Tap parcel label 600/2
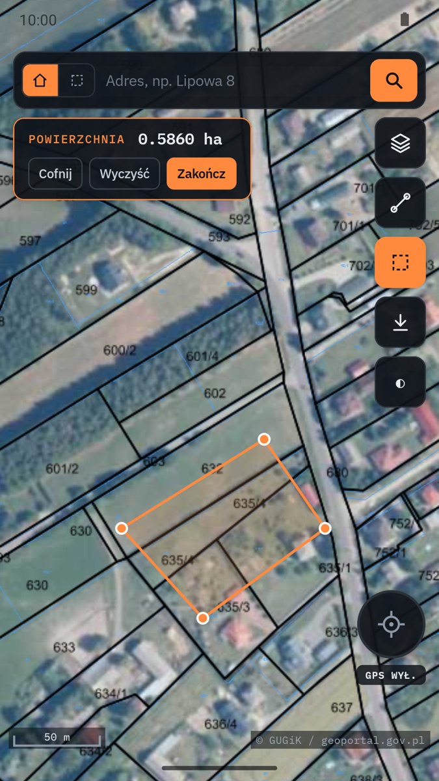The height and width of the screenshot is (781, 439). pos(120,350)
